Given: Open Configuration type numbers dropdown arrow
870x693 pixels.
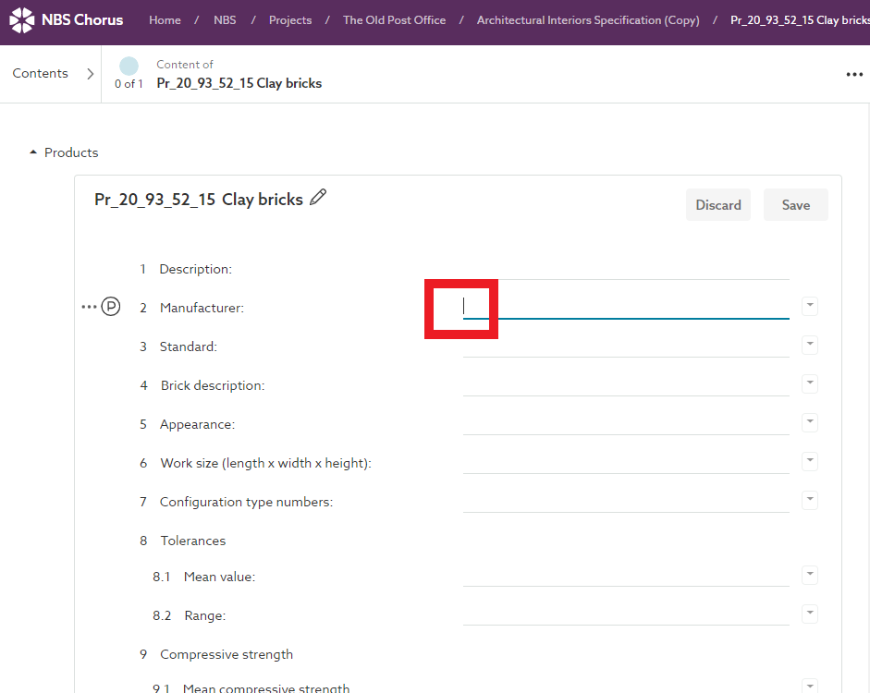Looking at the screenshot, I should 810,500.
